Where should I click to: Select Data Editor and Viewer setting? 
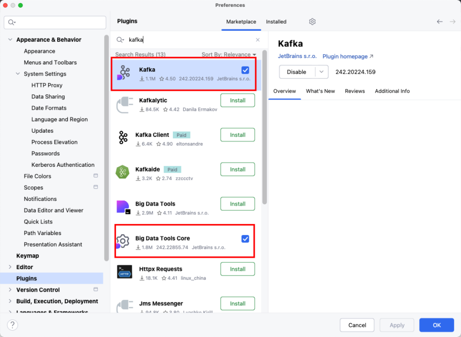click(x=53, y=210)
